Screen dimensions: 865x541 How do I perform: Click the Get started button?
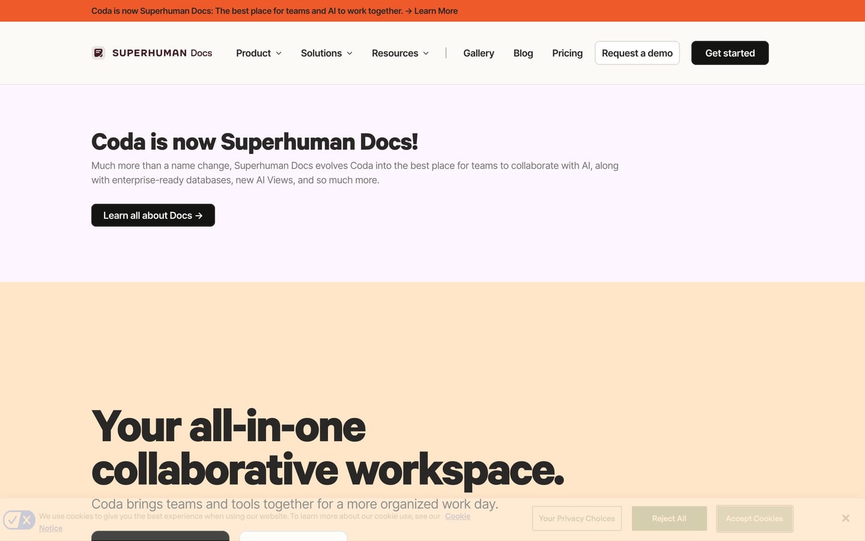tap(730, 53)
